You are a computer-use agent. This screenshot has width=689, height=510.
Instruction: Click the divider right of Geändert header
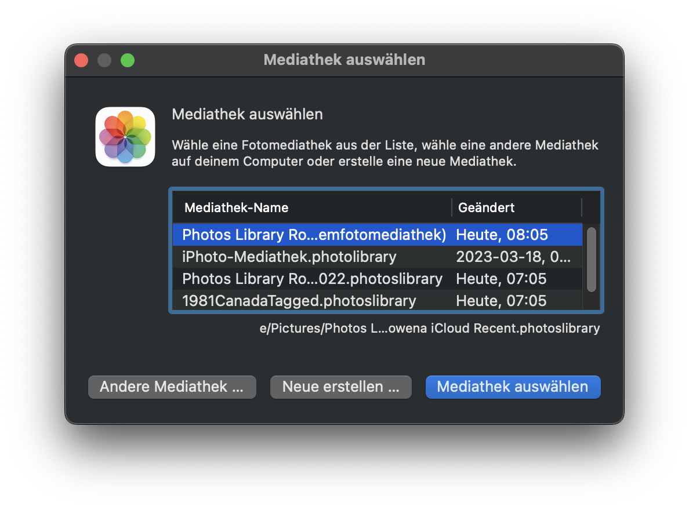tap(582, 207)
